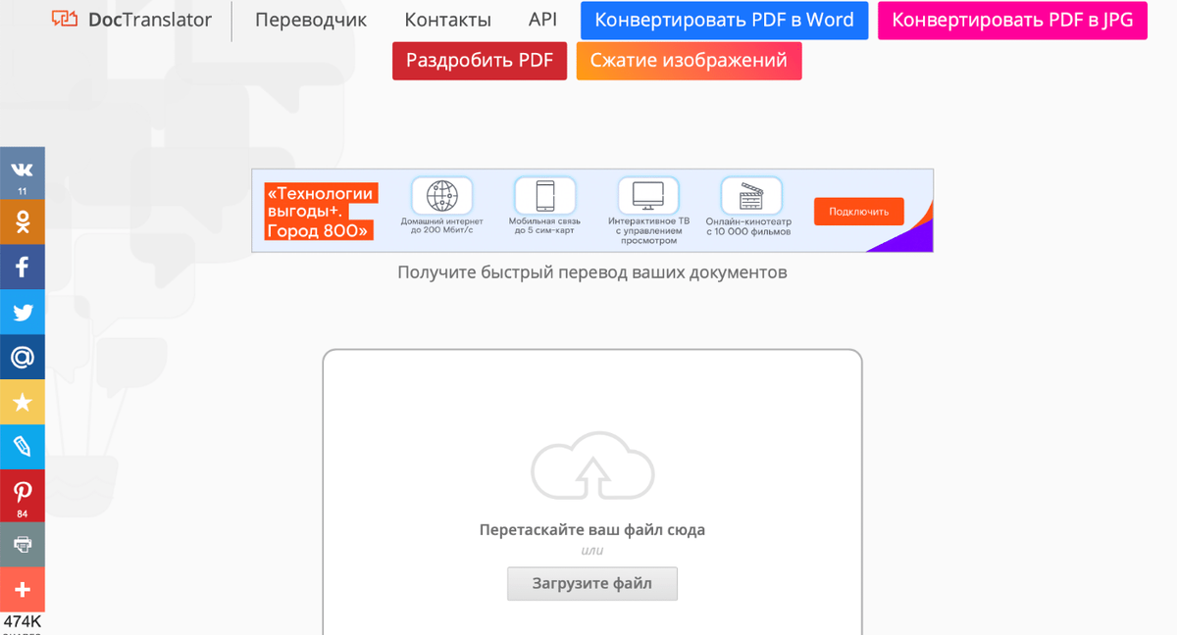Click the cloud upload icon

pyautogui.click(x=592, y=468)
